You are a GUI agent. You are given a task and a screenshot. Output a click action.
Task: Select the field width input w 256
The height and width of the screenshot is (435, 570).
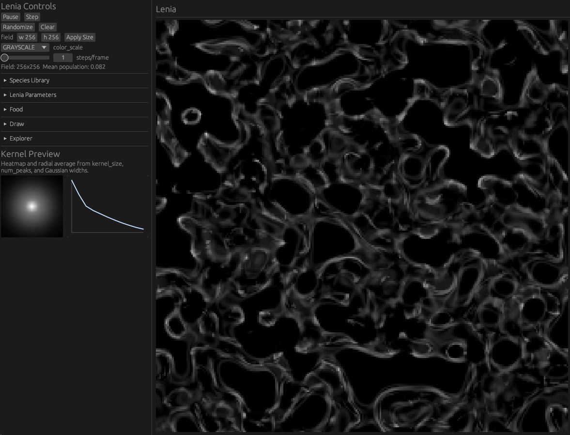pyautogui.click(x=27, y=37)
